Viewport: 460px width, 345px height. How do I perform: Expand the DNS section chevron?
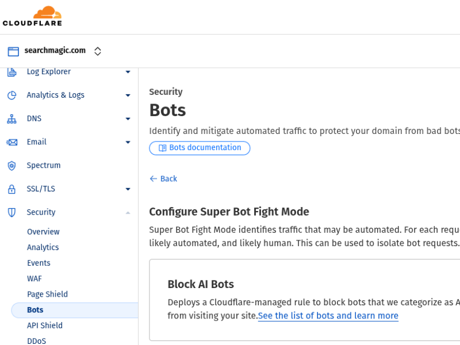click(128, 118)
